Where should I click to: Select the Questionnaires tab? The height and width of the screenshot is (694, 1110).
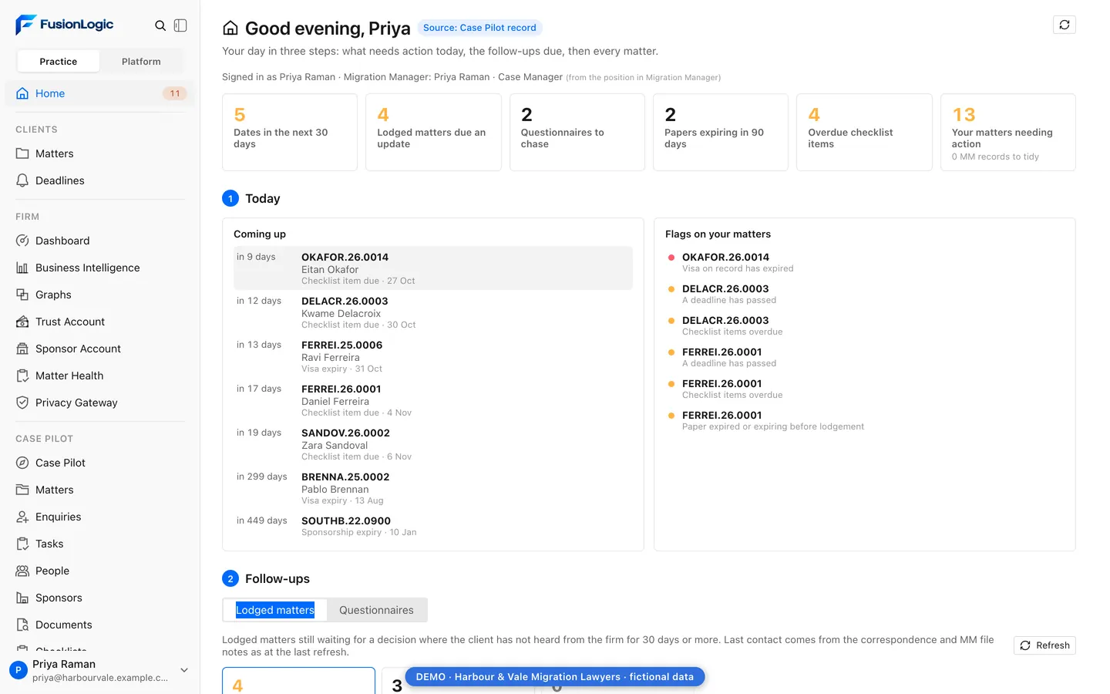click(376, 610)
